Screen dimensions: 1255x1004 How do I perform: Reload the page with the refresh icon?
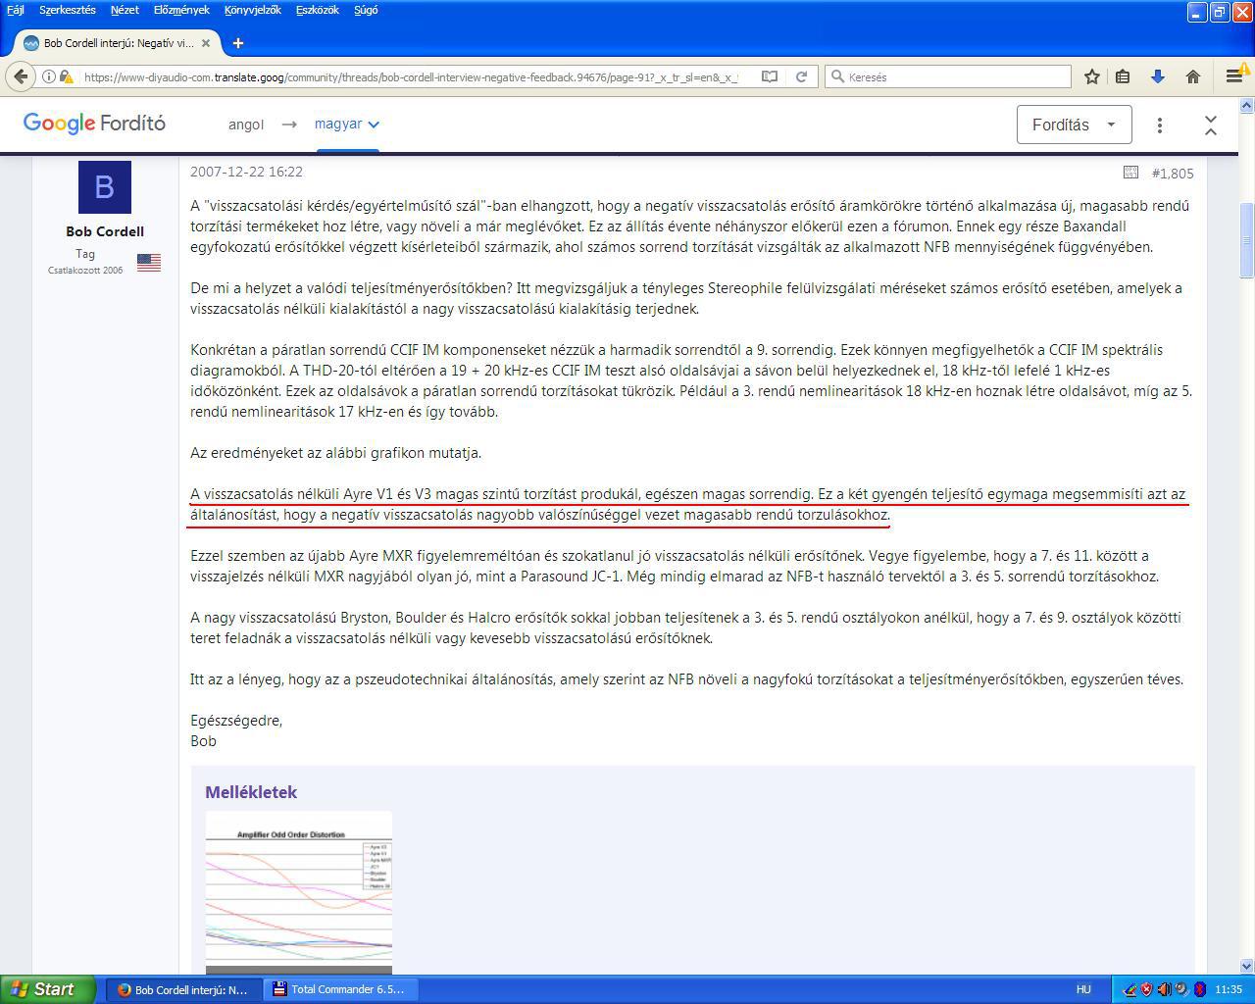coord(801,76)
